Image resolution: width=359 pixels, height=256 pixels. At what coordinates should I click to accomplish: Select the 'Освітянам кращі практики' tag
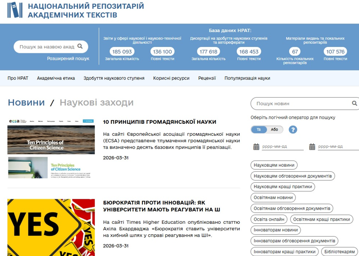322,220
